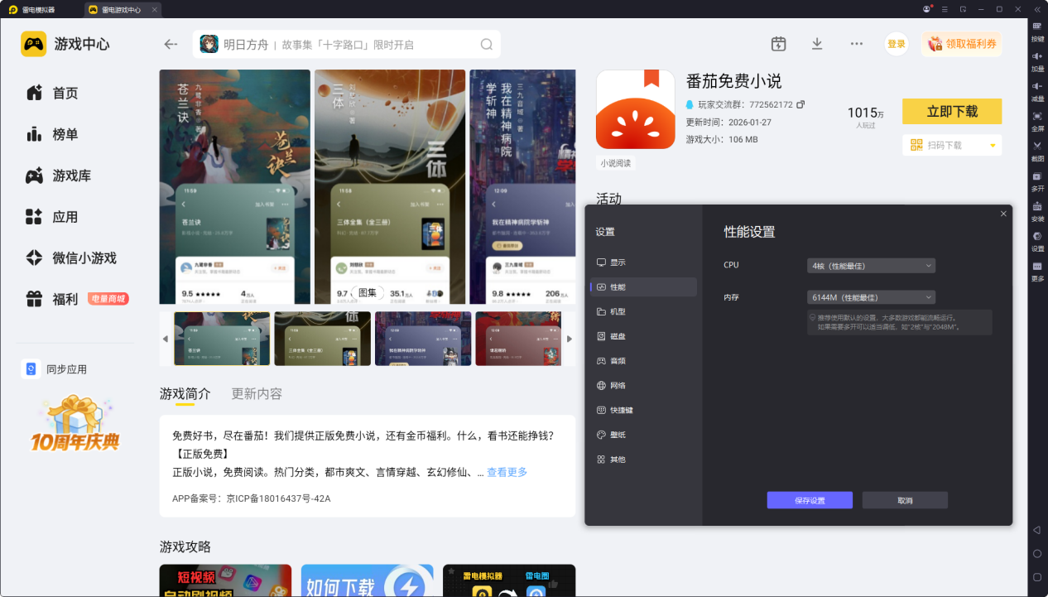Select the 更新内容 tab
Image resolution: width=1048 pixels, height=597 pixels.
coord(257,393)
